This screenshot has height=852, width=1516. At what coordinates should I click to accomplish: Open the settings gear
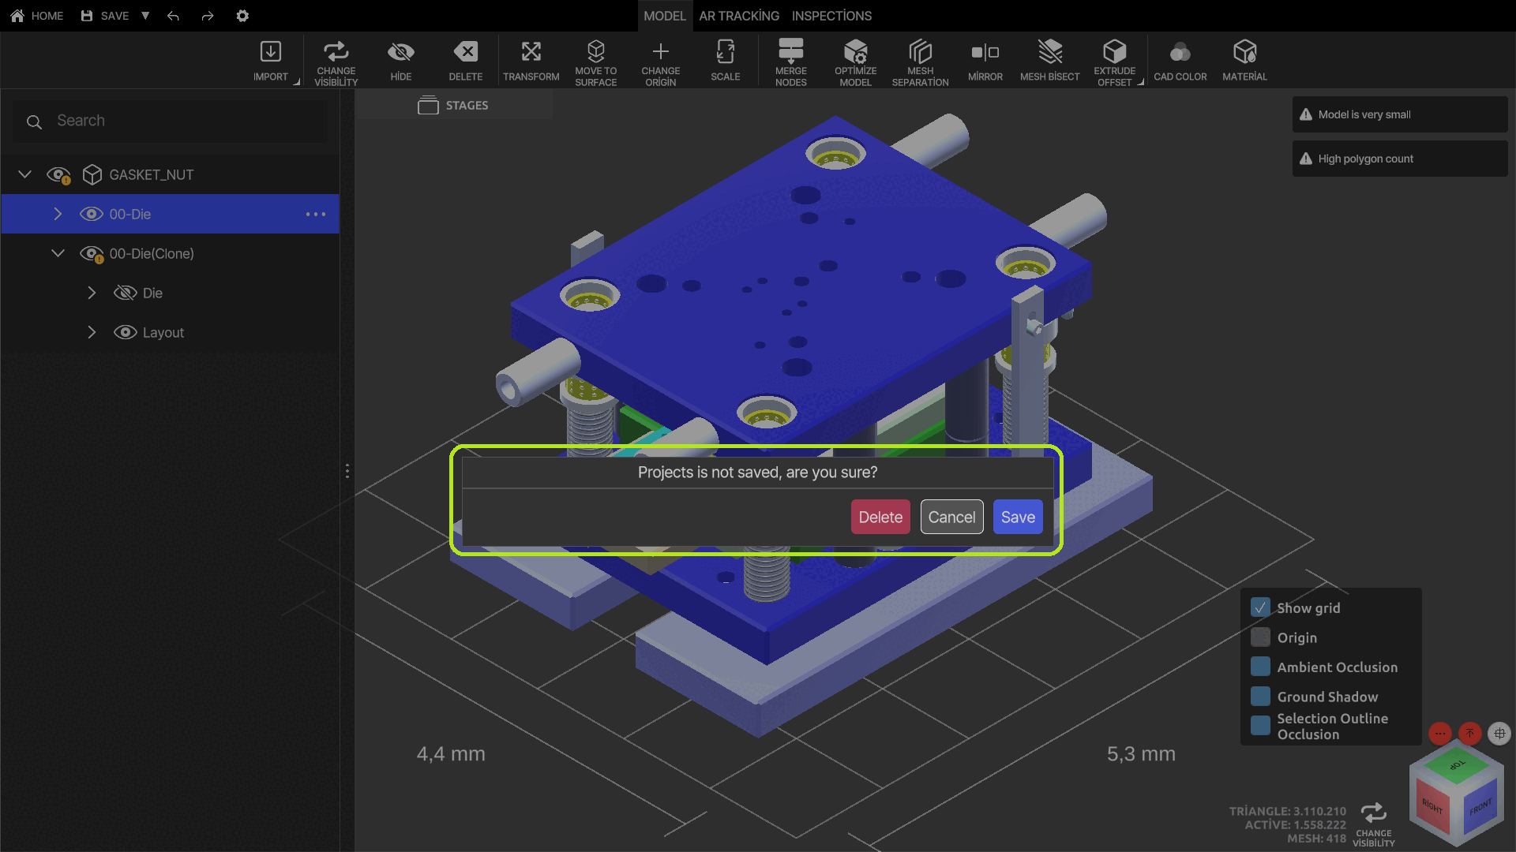242,16
